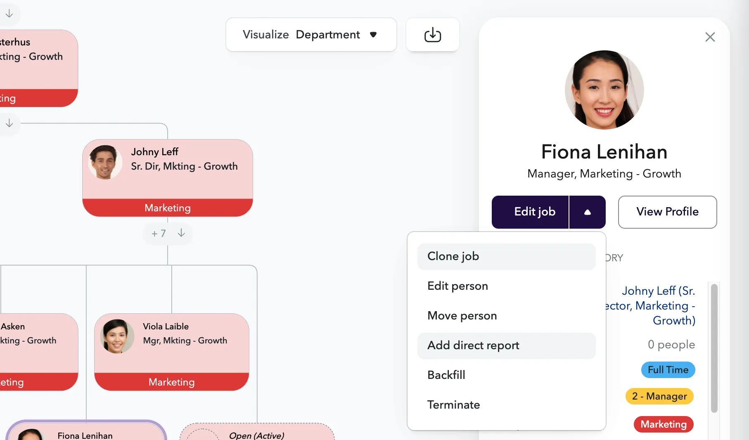Select Add direct report option
Viewport: 749px width, 440px height.
506,345
